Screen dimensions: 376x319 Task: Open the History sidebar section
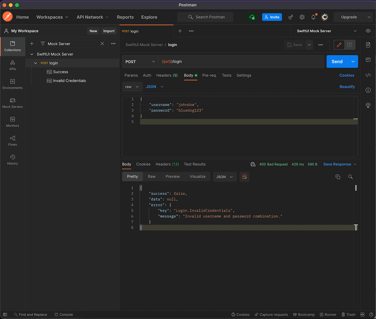[x=13, y=159]
